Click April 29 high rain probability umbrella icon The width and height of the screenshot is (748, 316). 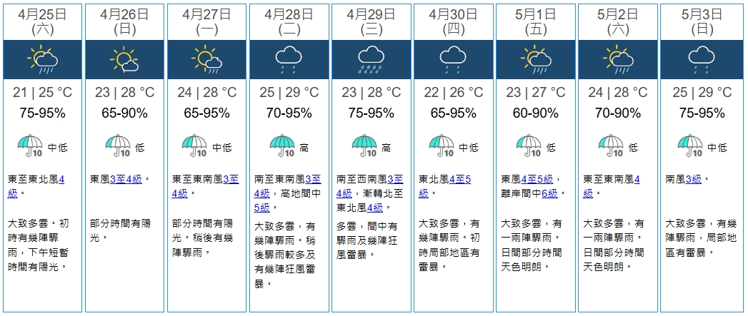[x=365, y=147]
